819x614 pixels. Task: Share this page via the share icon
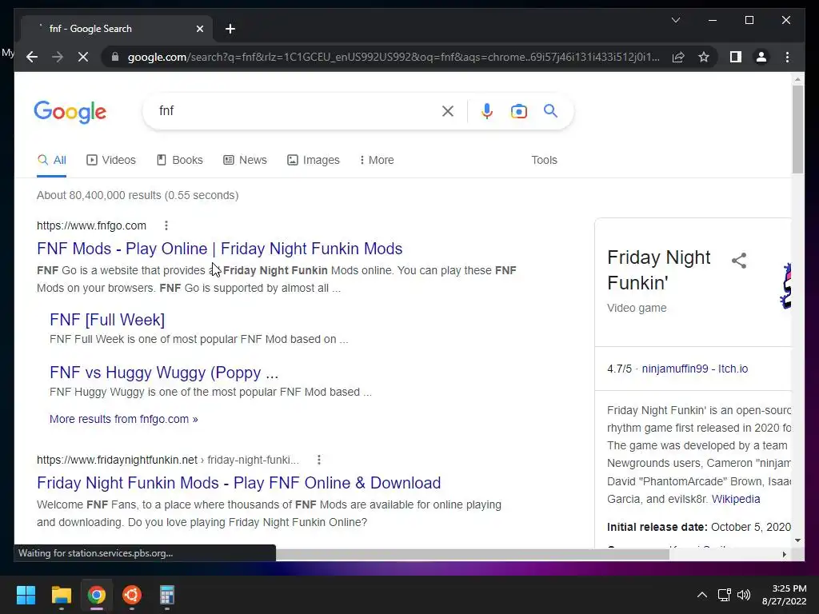click(678, 57)
